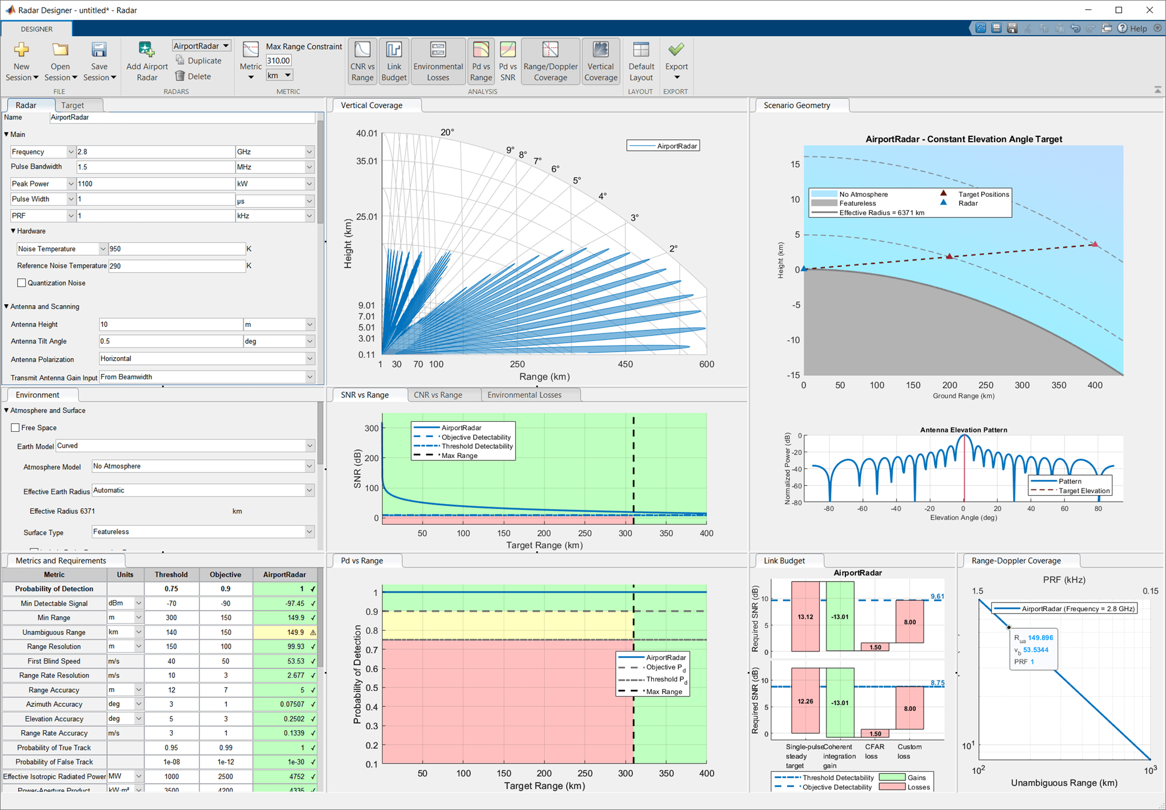Image resolution: width=1166 pixels, height=810 pixels.
Task: Open the Earth Model Curved dropdown
Action: point(185,446)
